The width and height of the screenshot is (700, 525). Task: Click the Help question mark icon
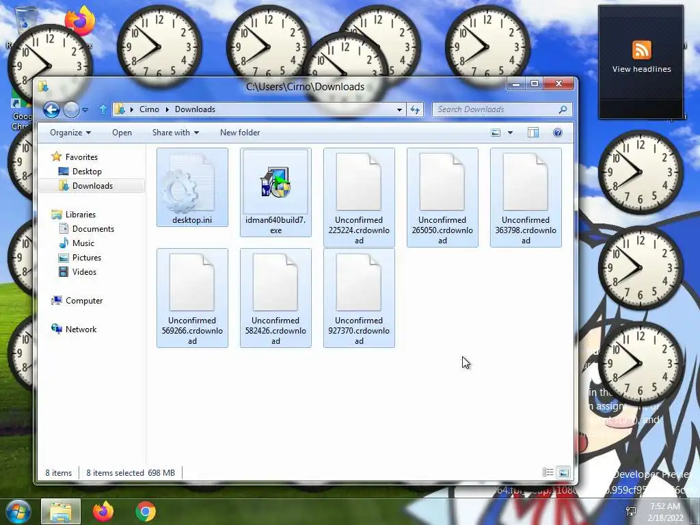(x=558, y=133)
